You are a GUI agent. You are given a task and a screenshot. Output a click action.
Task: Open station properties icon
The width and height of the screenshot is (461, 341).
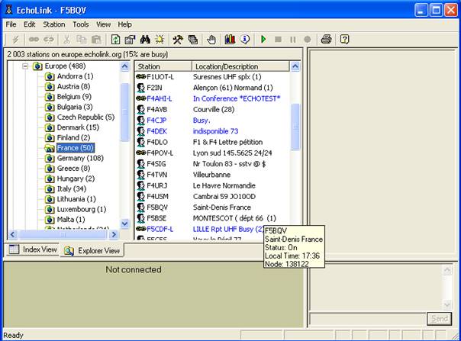click(x=130, y=40)
